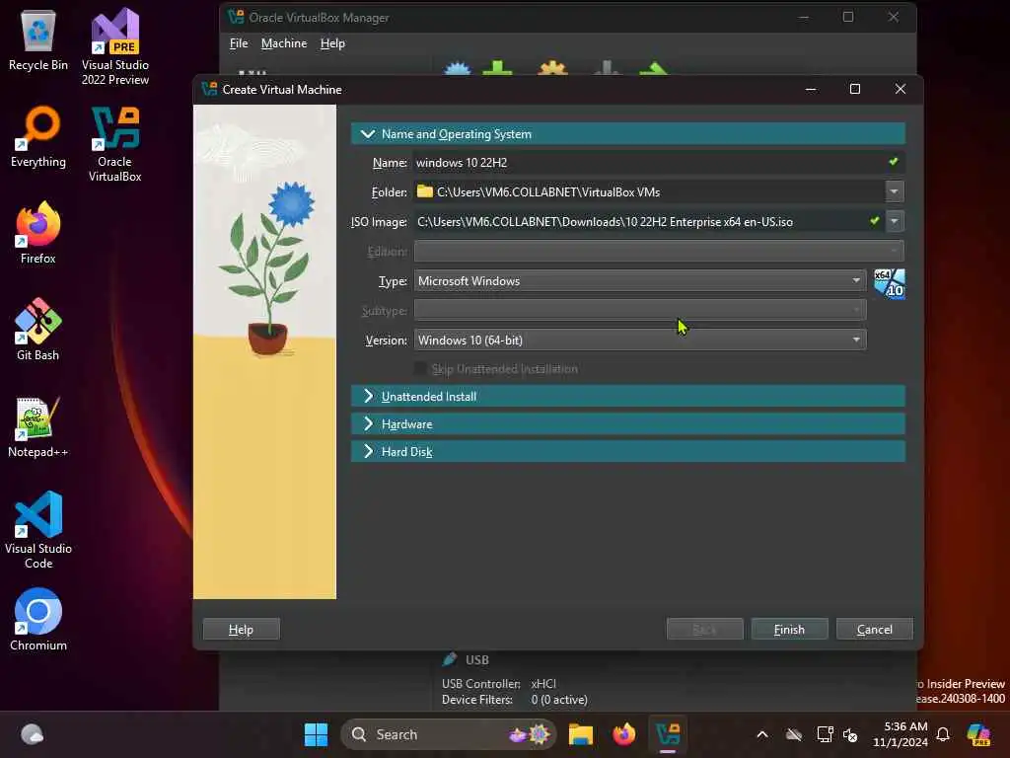
Task: Toggle Skip Unattended Installation checkbox
Action: tap(420, 369)
